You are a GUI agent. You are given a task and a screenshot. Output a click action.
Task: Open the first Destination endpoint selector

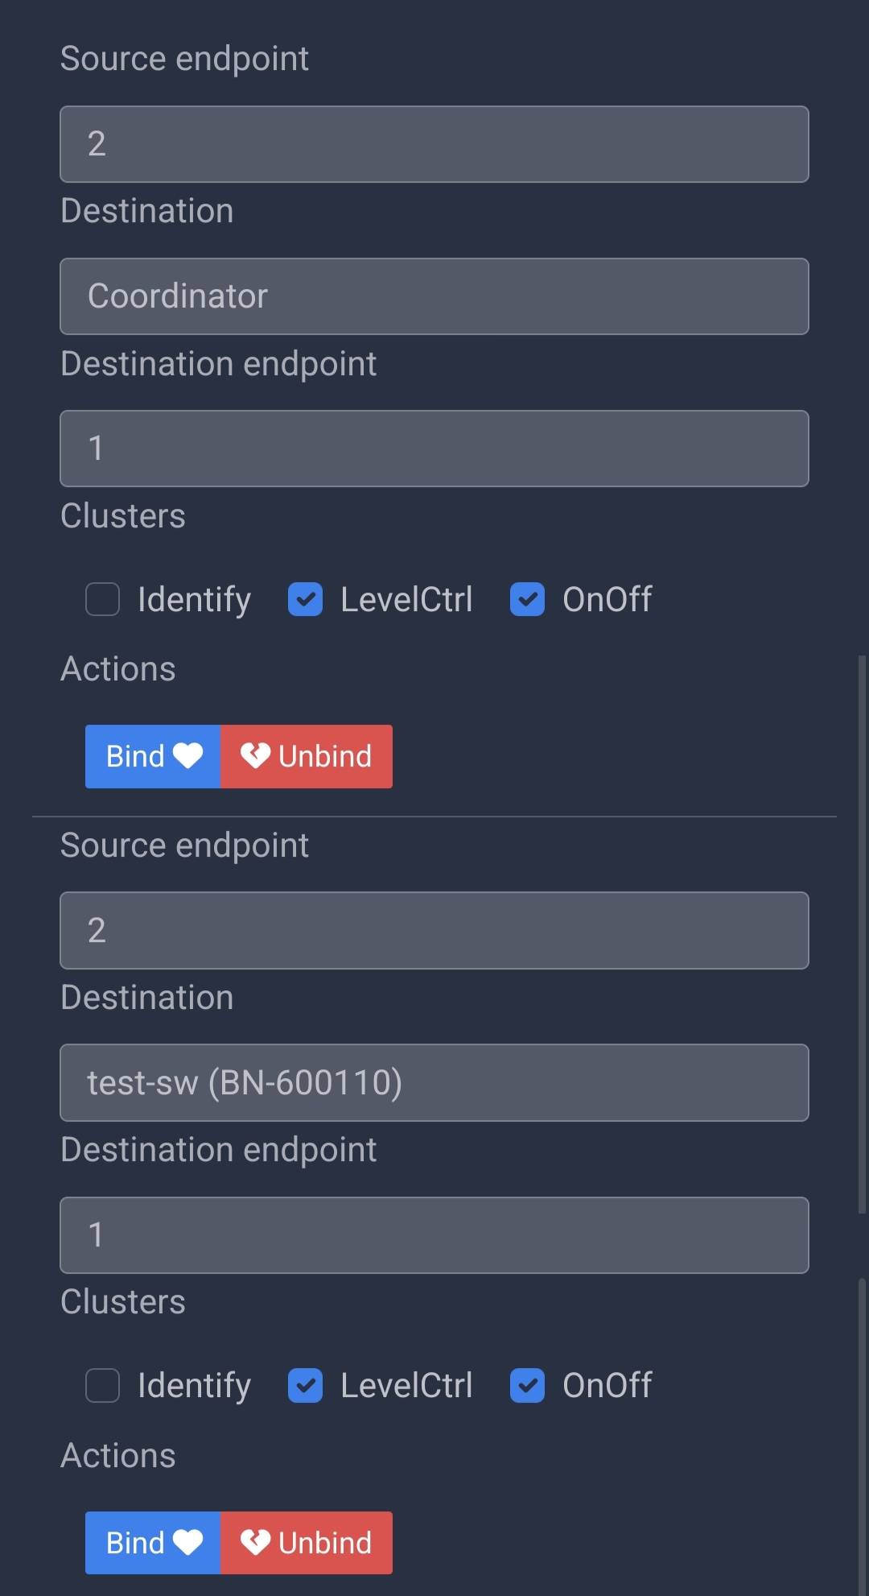tap(434, 449)
